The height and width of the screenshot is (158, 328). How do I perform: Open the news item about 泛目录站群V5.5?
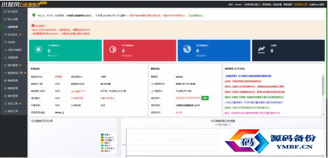tap(255, 86)
